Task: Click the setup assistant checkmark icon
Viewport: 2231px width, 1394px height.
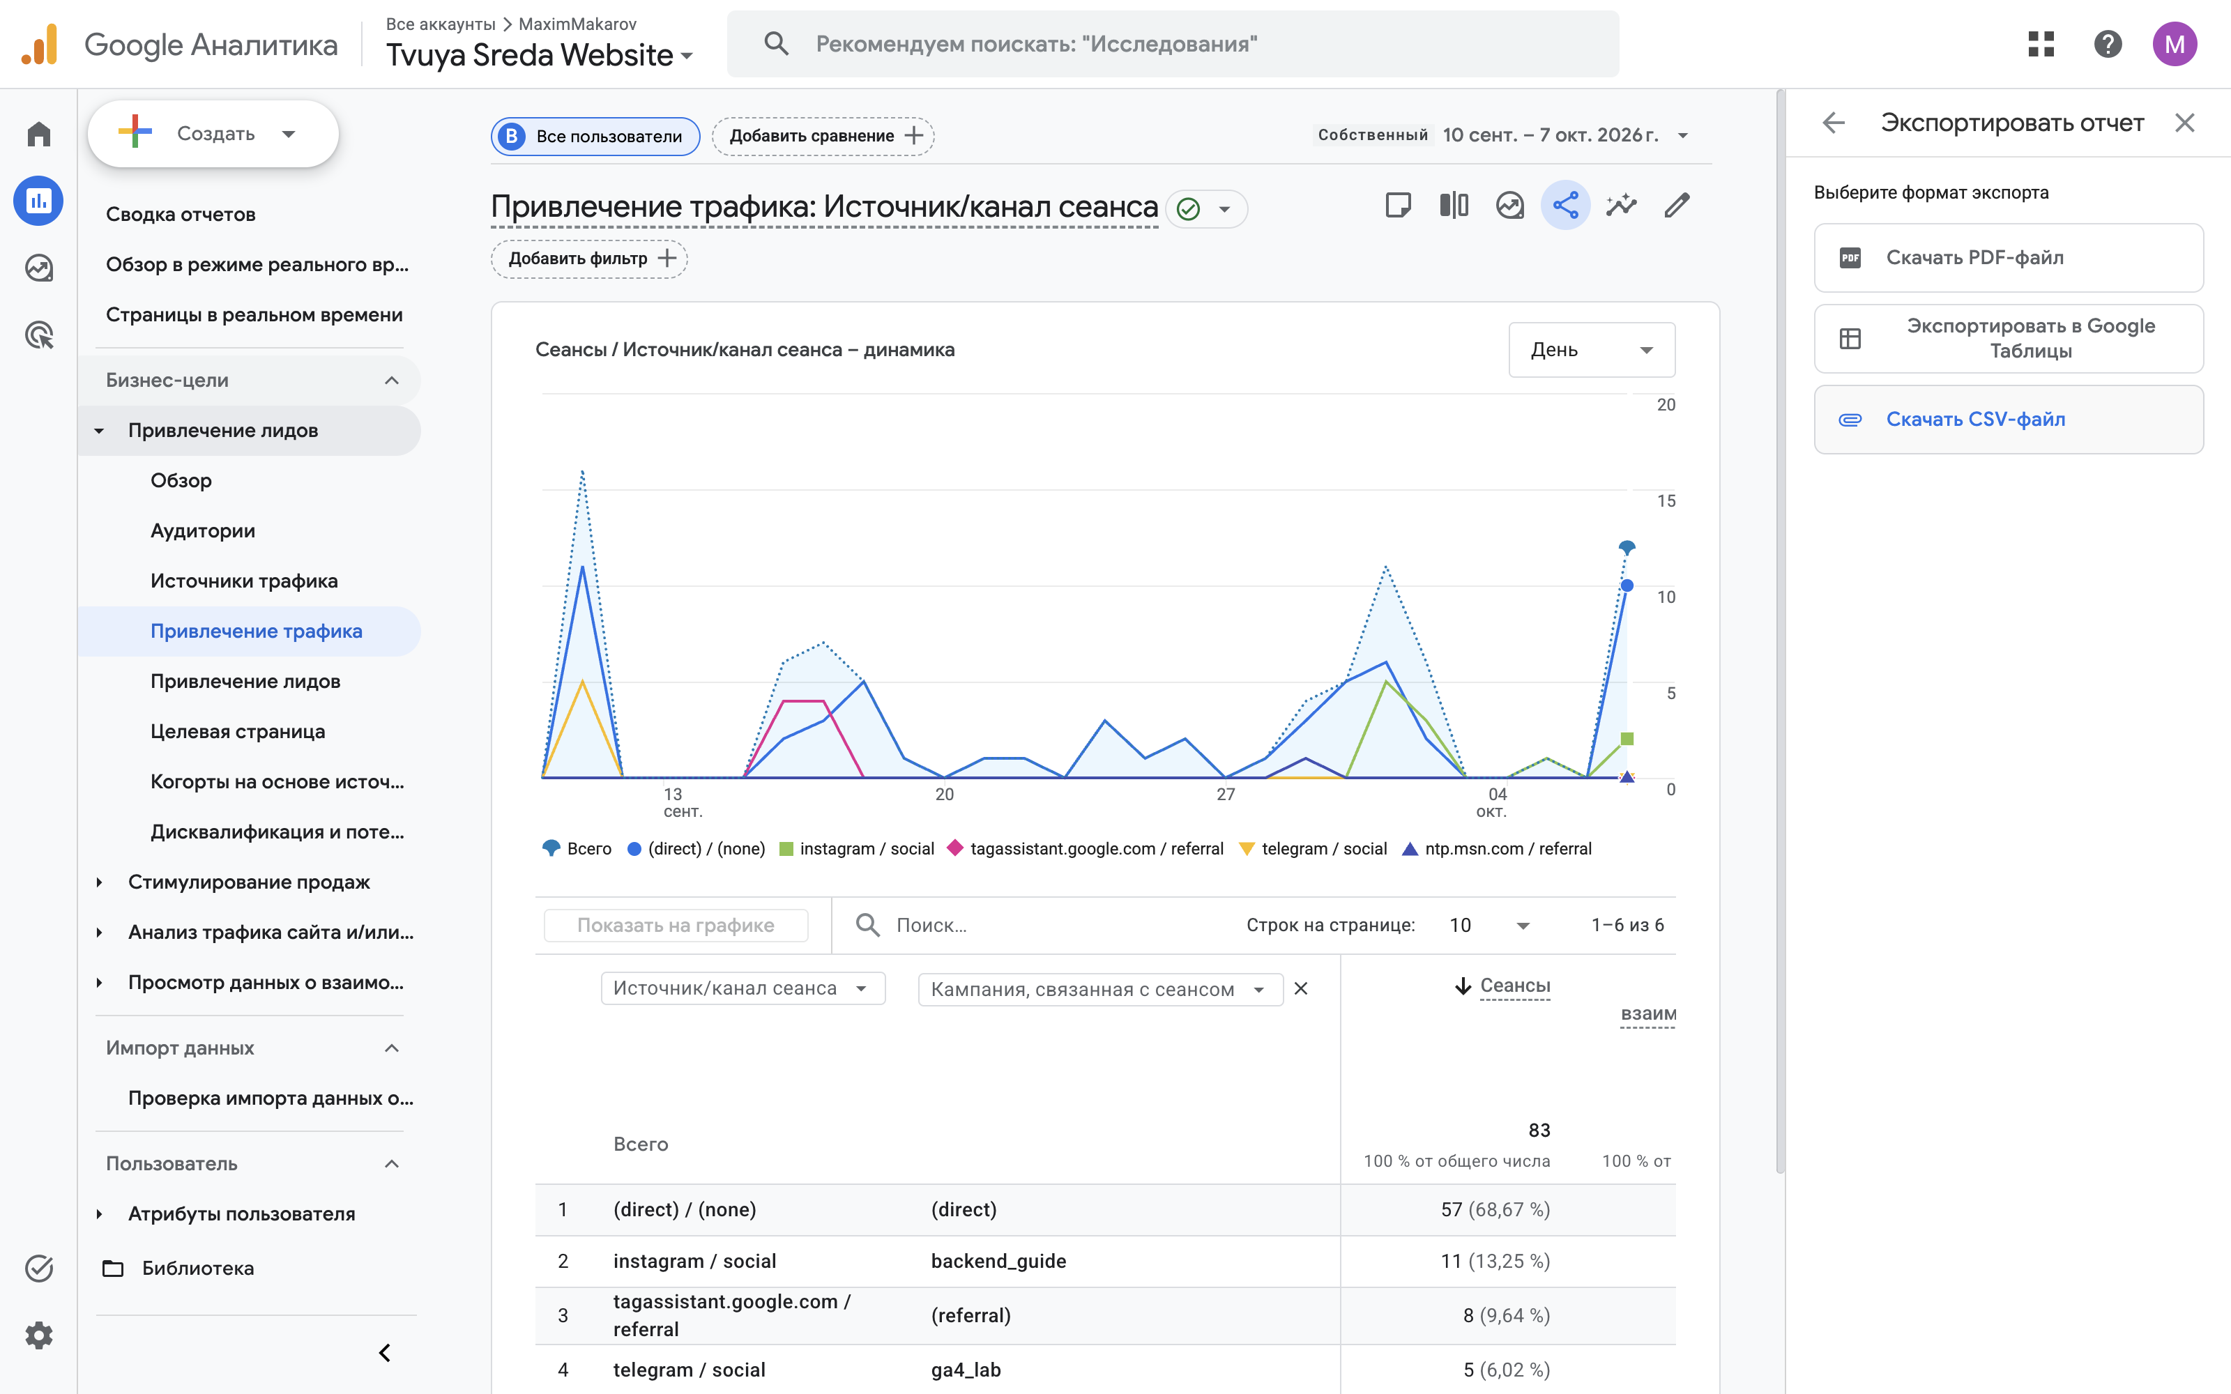Action: point(39,1269)
